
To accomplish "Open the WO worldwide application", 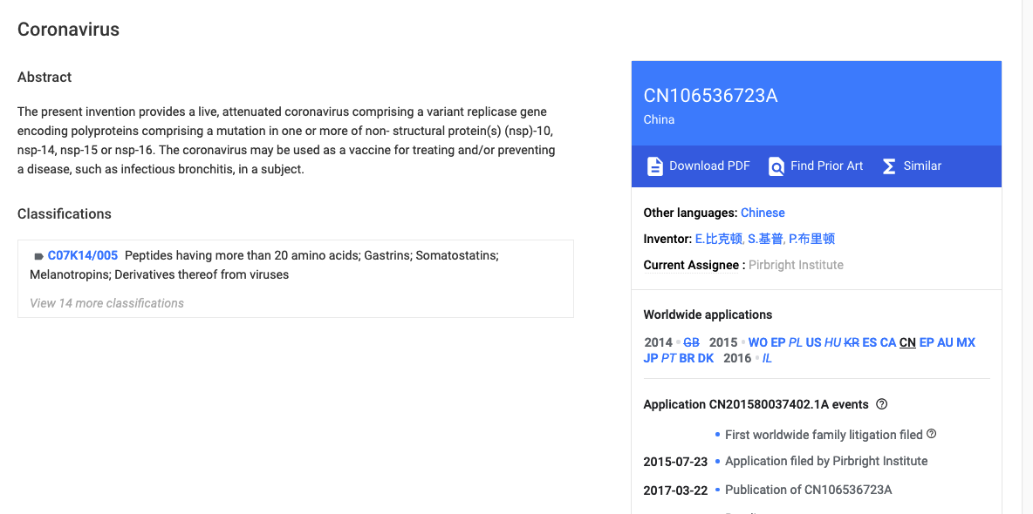I will 757,342.
